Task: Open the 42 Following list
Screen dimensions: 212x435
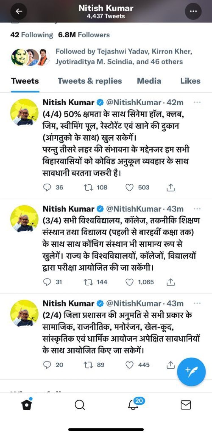Action: click(31, 35)
